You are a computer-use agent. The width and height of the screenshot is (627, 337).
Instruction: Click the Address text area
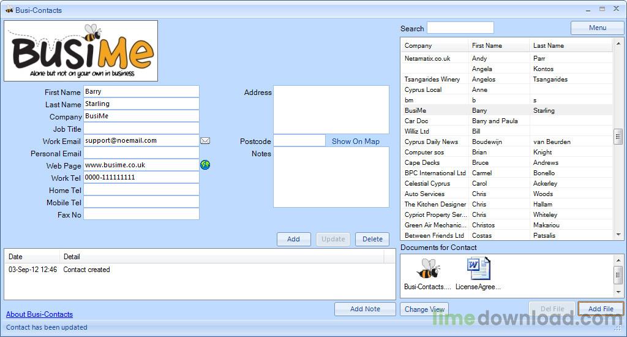pos(331,110)
